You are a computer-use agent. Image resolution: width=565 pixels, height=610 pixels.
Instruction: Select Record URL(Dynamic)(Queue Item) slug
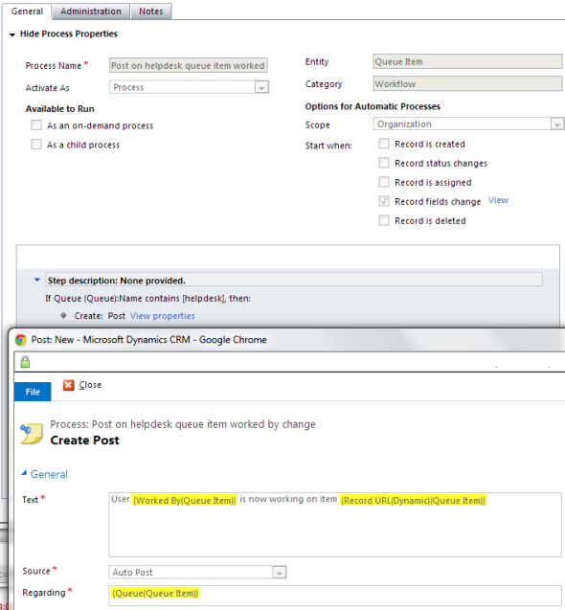[x=413, y=500]
